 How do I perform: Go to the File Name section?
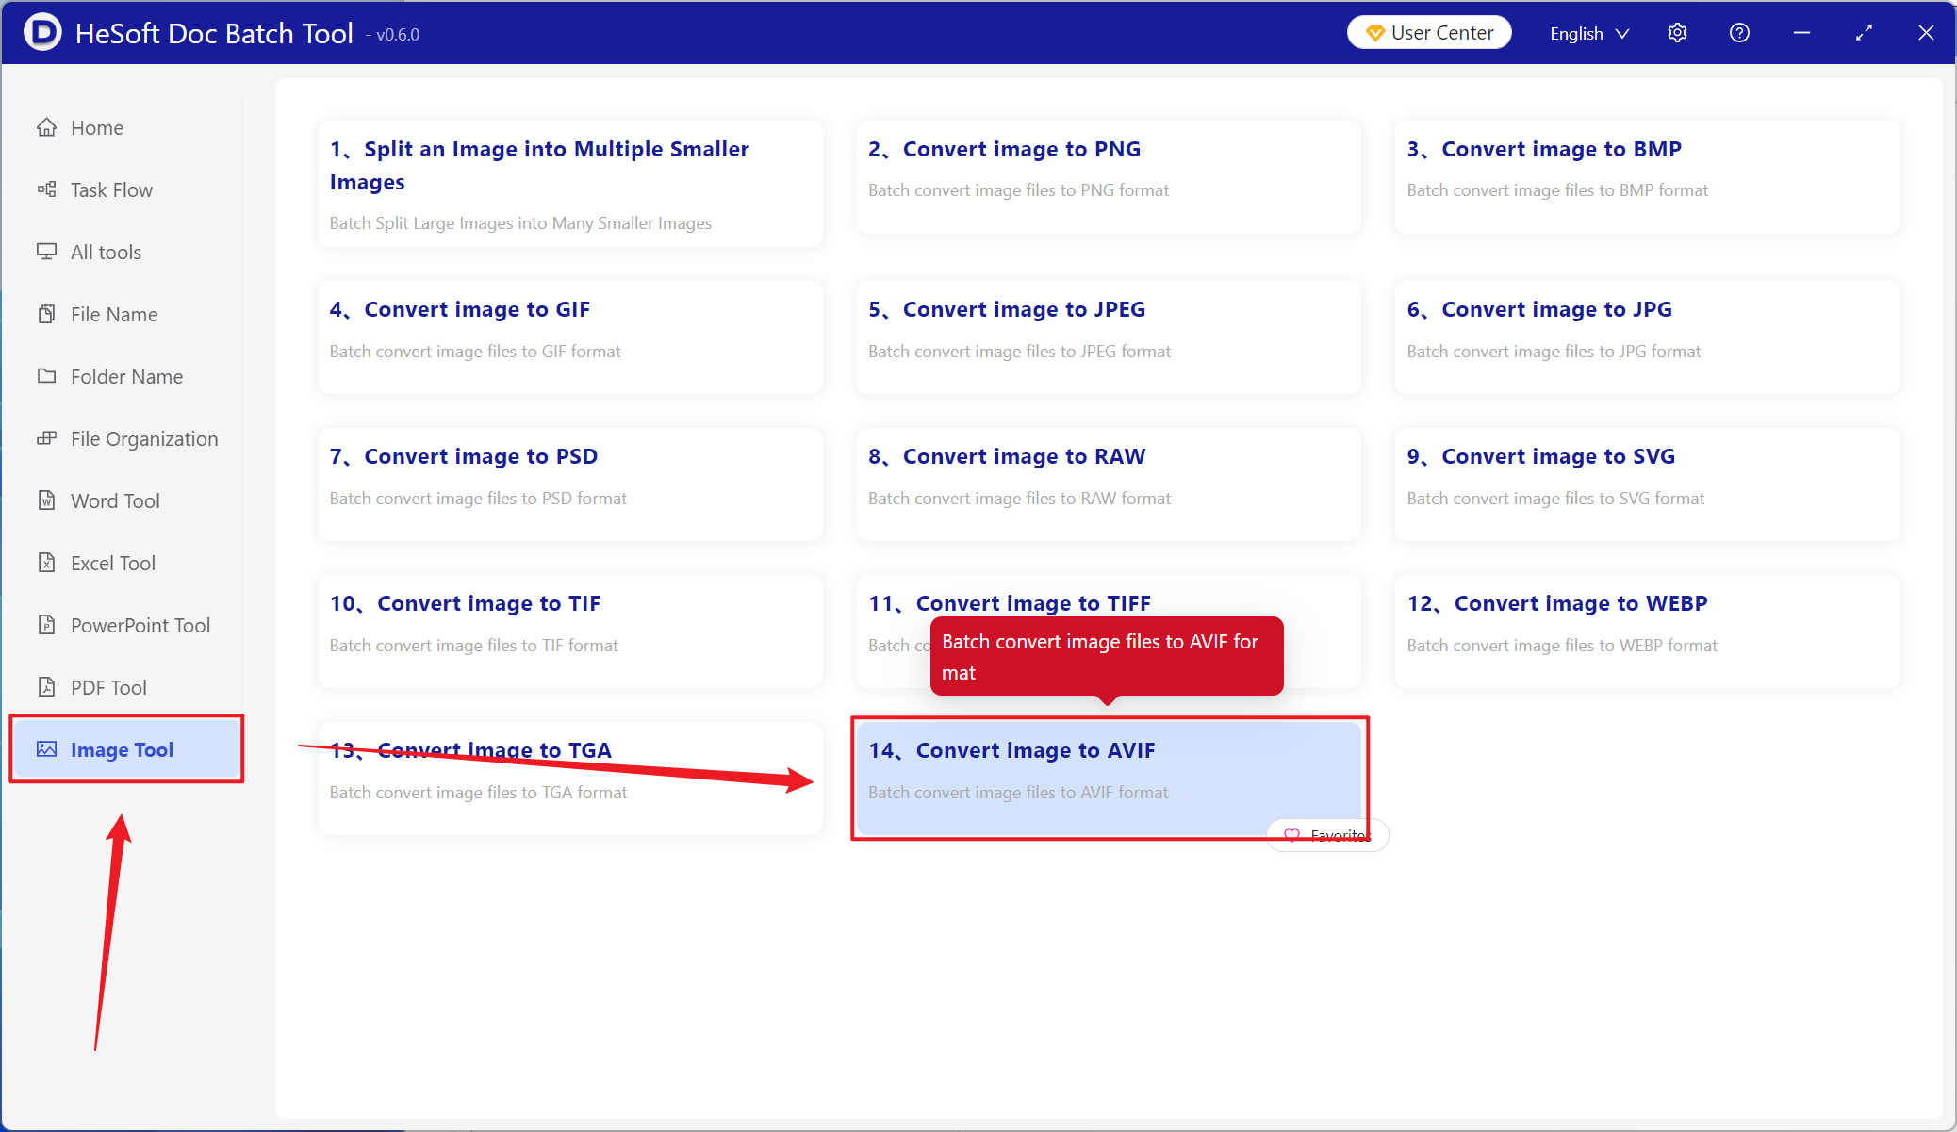pos(126,314)
